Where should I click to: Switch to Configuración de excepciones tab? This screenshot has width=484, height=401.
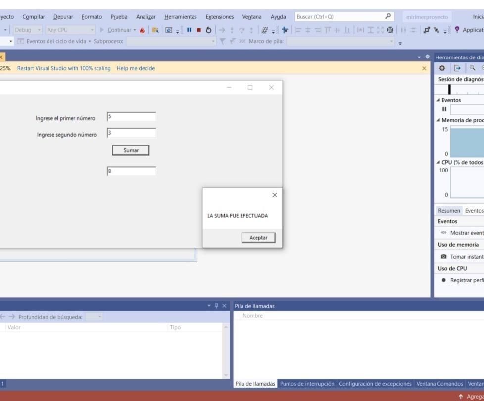click(375, 383)
